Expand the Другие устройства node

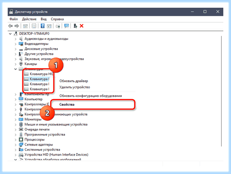click(15, 54)
